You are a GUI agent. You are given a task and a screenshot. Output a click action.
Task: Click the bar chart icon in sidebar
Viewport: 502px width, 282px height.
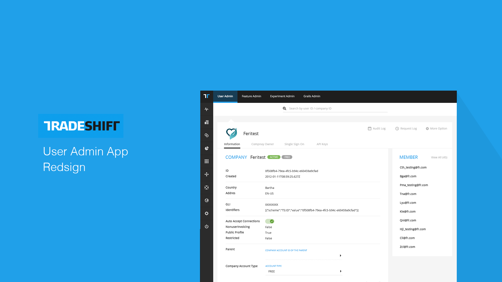pos(206,122)
